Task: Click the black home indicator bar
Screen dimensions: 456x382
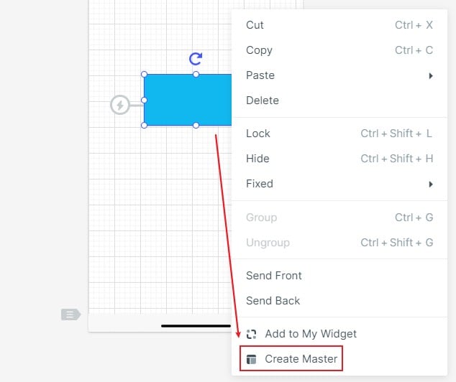Action: [x=196, y=325]
